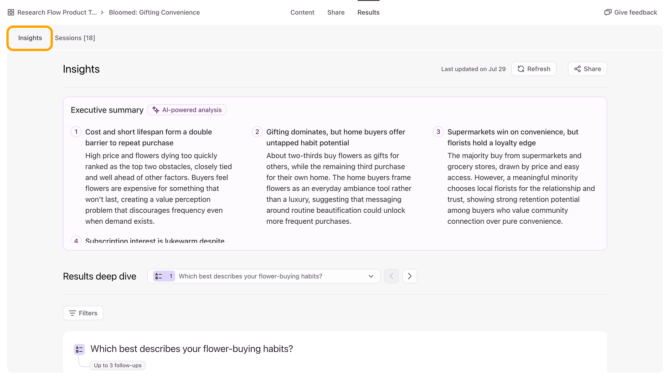
Task: Click the question type badge in dropdown
Action: click(x=164, y=276)
